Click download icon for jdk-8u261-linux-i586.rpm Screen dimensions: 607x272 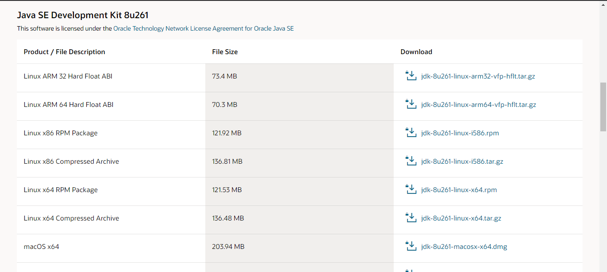pos(411,133)
